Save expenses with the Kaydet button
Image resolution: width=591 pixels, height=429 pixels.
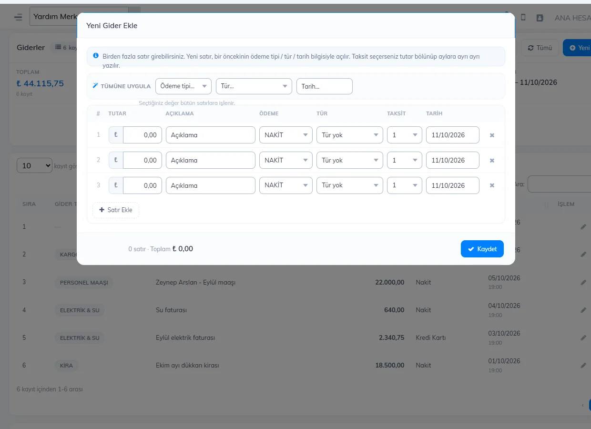coord(482,249)
